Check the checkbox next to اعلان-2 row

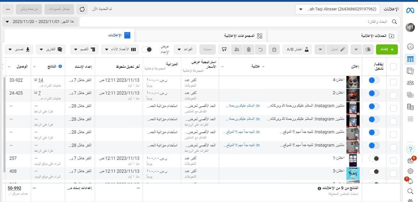[x=393, y=95]
